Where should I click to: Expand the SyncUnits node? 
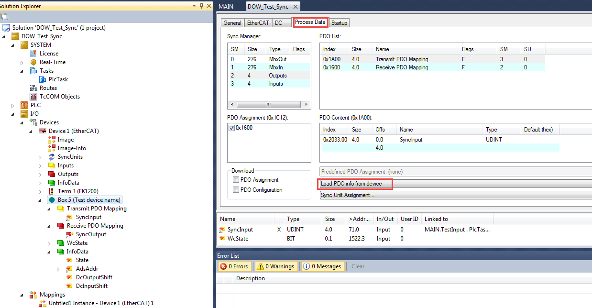coord(40,157)
